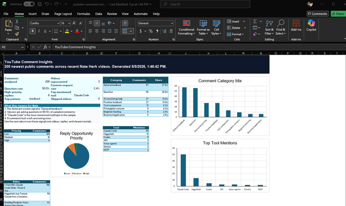Click the Cut scissors icon
The width and height of the screenshot is (346, 206).
click(x=17, y=21)
